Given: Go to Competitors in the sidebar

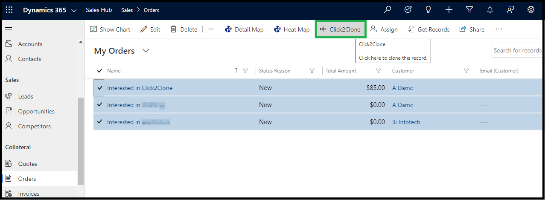Looking at the screenshot, I should tap(34, 126).
